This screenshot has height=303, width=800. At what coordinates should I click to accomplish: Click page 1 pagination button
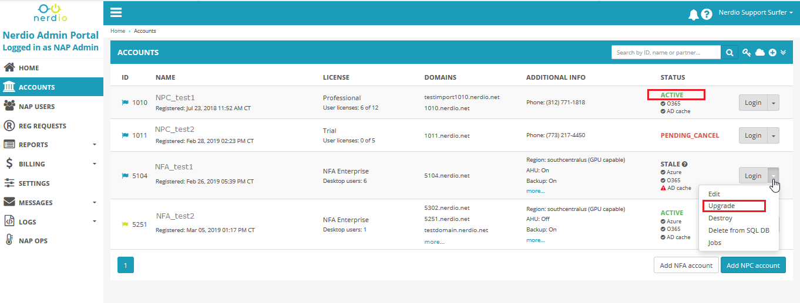point(126,265)
